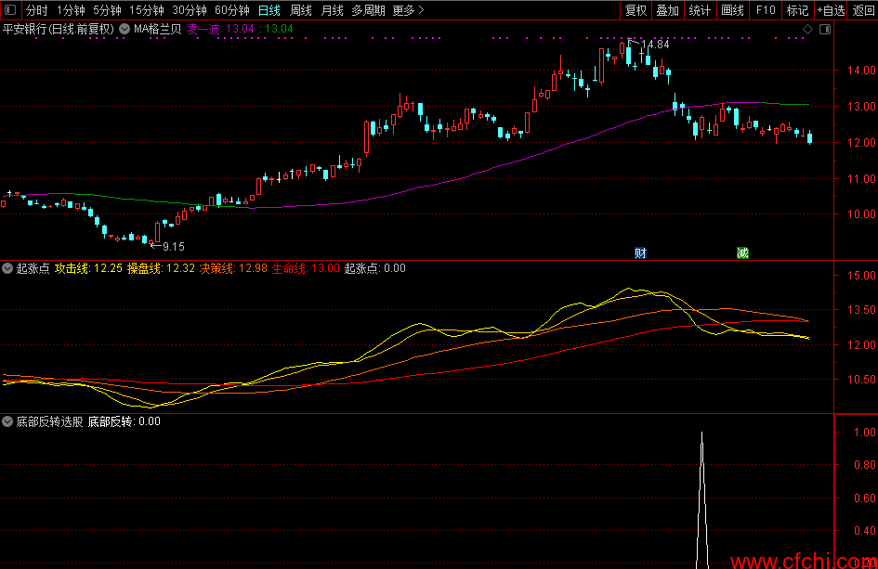Select the 1分钟 period tab

(72, 10)
